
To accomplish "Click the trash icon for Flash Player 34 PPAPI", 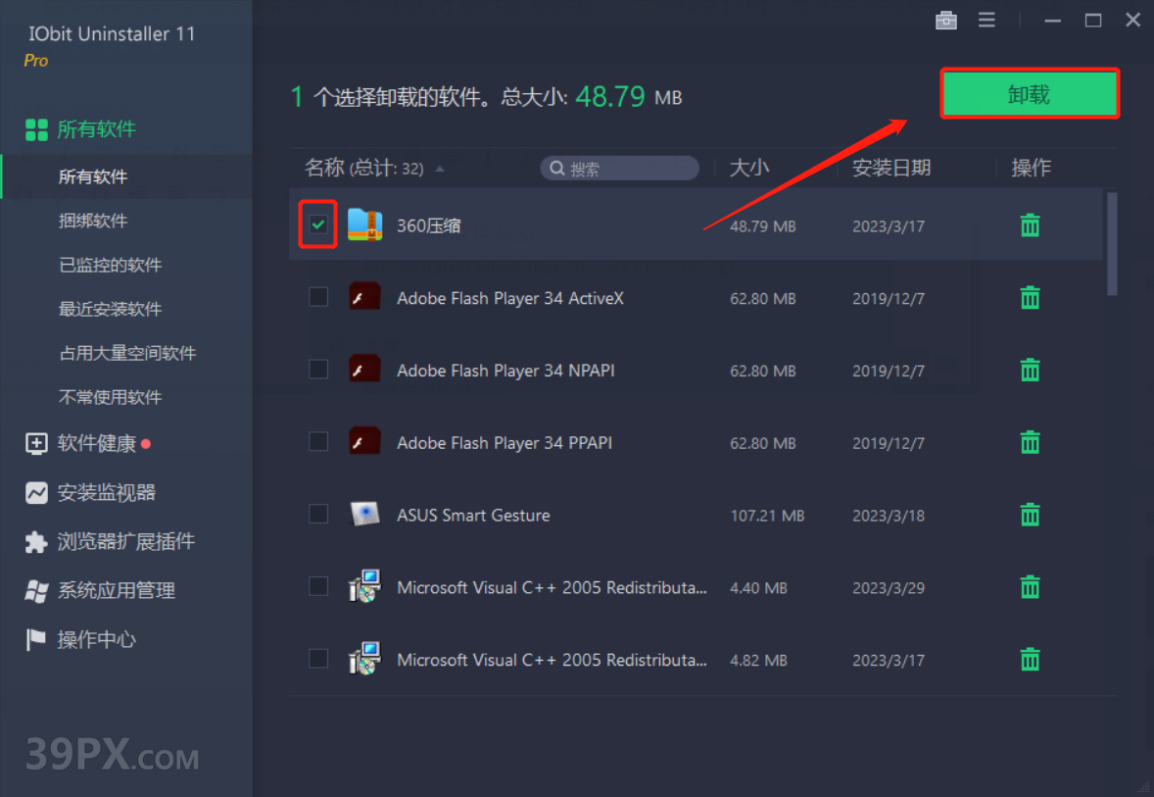I will [1030, 442].
